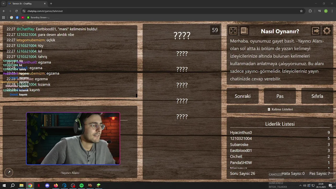Open the Minecraft block icon in taskbar
Screen dimensions: 336x189
coord(98,186)
